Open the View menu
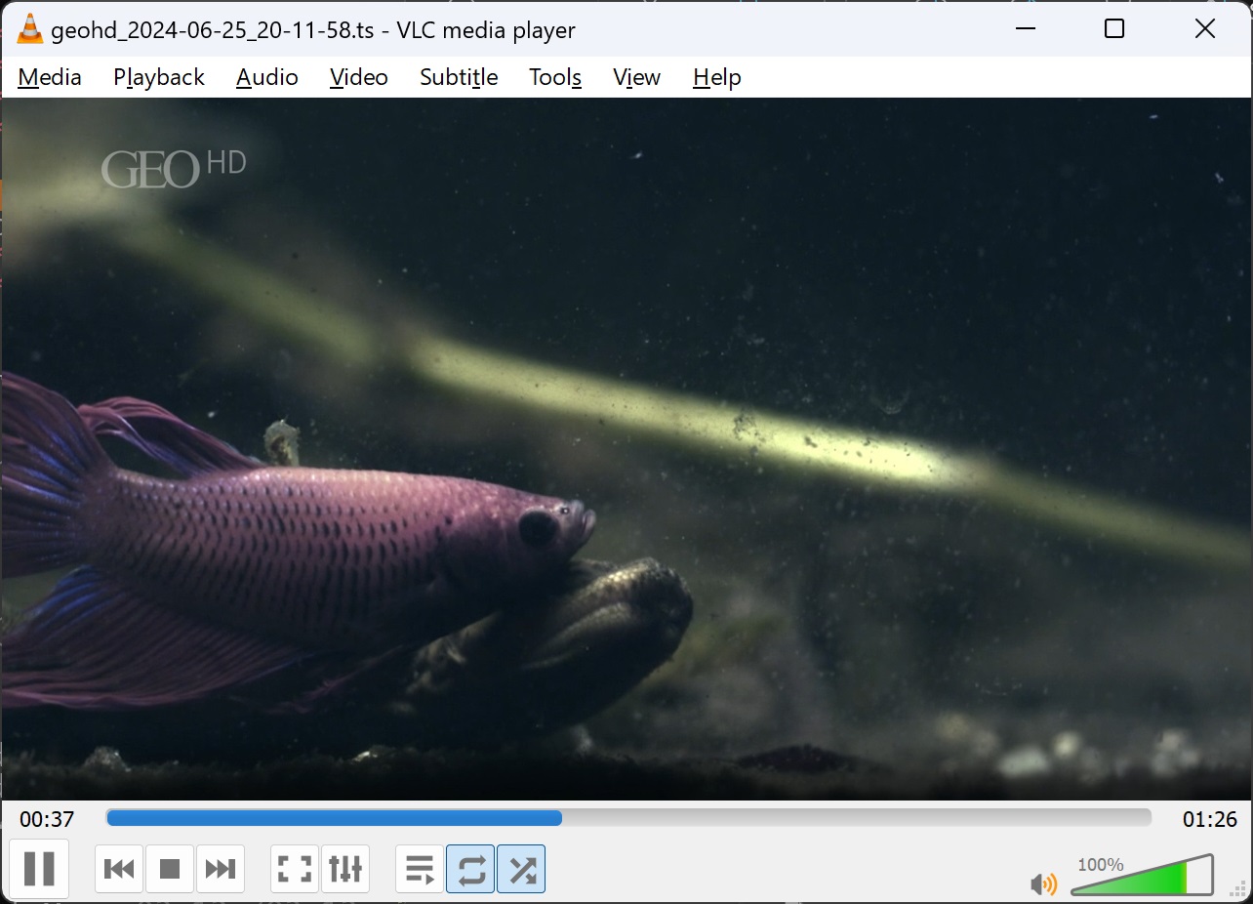This screenshot has width=1253, height=904. click(x=636, y=77)
